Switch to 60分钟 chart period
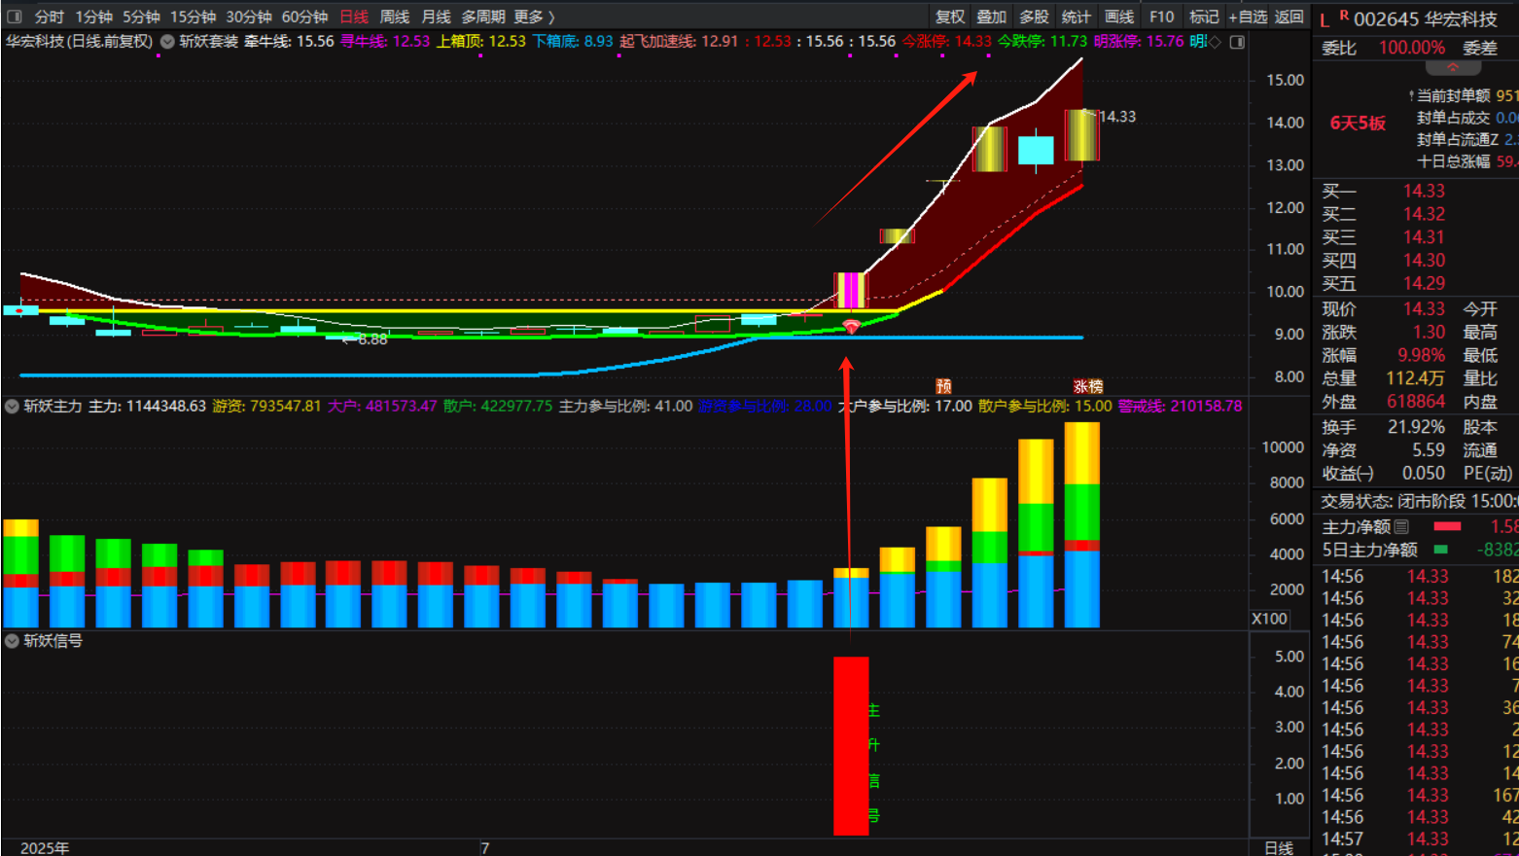The width and height of the screenshot is (1519, 856). click(x=304, y=17)
